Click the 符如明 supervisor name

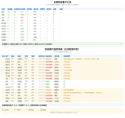click(4, 37)
